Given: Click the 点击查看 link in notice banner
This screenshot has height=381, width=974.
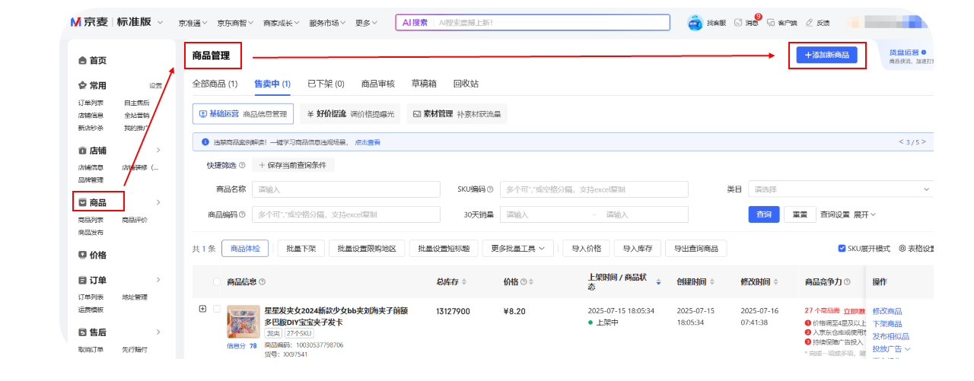Looking at the screenshot, I should pyautogui.click(x=368, y=142).
